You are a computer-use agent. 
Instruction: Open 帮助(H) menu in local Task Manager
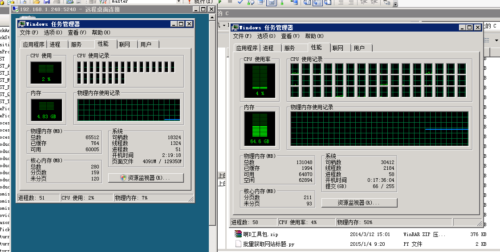point(314,36)
